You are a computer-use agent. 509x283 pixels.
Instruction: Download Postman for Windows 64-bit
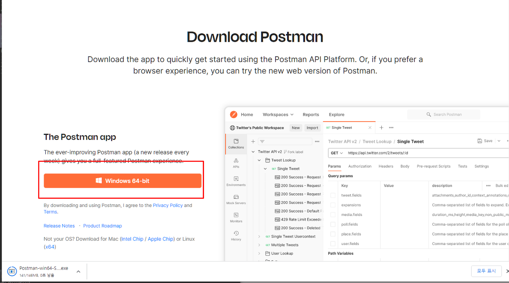[122, 181]
